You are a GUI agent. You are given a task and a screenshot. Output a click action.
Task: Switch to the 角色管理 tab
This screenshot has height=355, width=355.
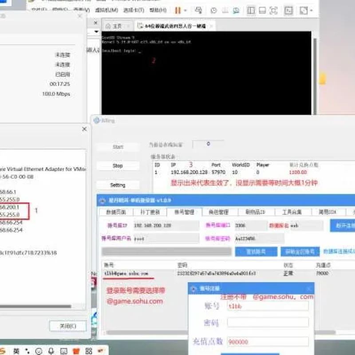(218, 212)
